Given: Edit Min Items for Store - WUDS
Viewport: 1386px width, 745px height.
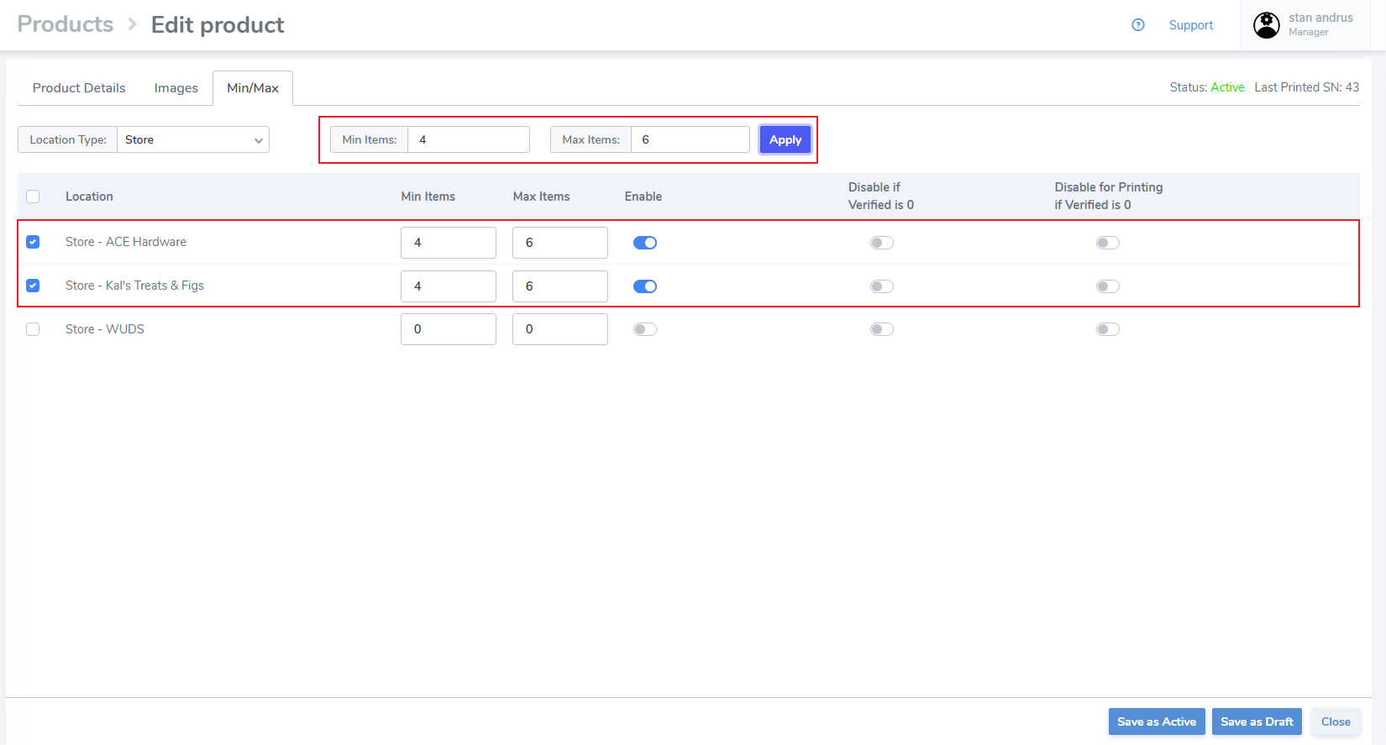Looking at the screenshot, I should (449, 329).
